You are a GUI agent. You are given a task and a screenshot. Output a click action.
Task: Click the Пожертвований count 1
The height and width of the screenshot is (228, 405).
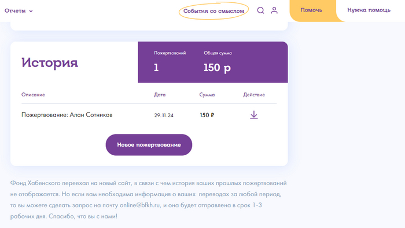click(x=156, y=68)
